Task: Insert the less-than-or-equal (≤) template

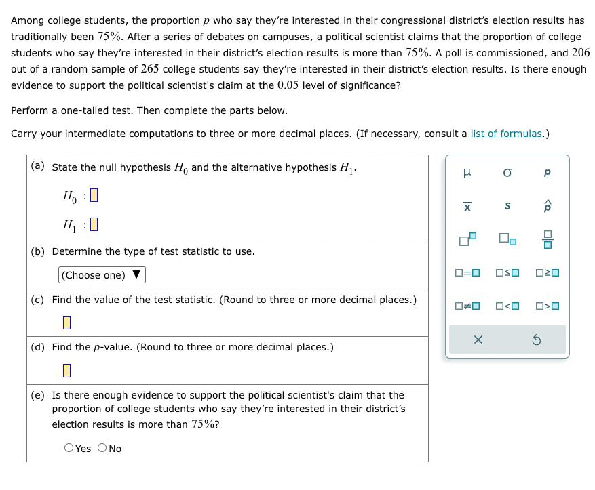Action: pyautogui.click(x=507, y=272)
